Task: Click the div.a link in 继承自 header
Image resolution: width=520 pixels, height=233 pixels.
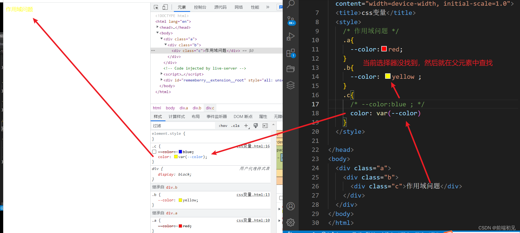Action: (x=172, y=213)
